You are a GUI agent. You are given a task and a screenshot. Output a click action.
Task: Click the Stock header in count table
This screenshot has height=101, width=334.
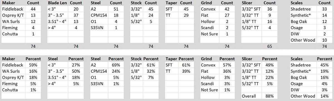[x=136, y=3]
